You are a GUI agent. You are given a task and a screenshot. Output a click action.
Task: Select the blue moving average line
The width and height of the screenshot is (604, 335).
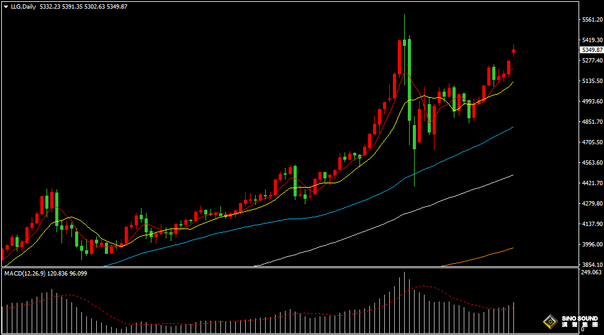[x=308, y=217]
